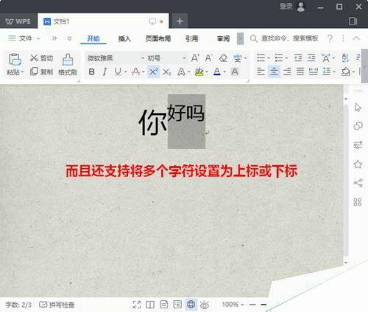Toggle center alignment
The height and width of the screenshot is (312, 368).
point(274,72)
